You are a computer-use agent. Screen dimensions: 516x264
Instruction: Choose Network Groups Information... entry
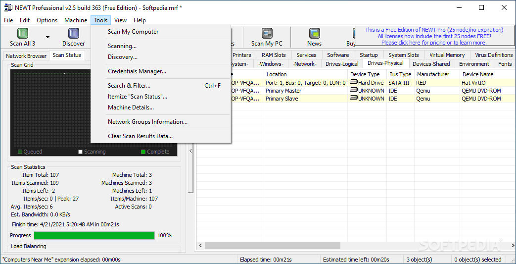click(x=161, y=122)
